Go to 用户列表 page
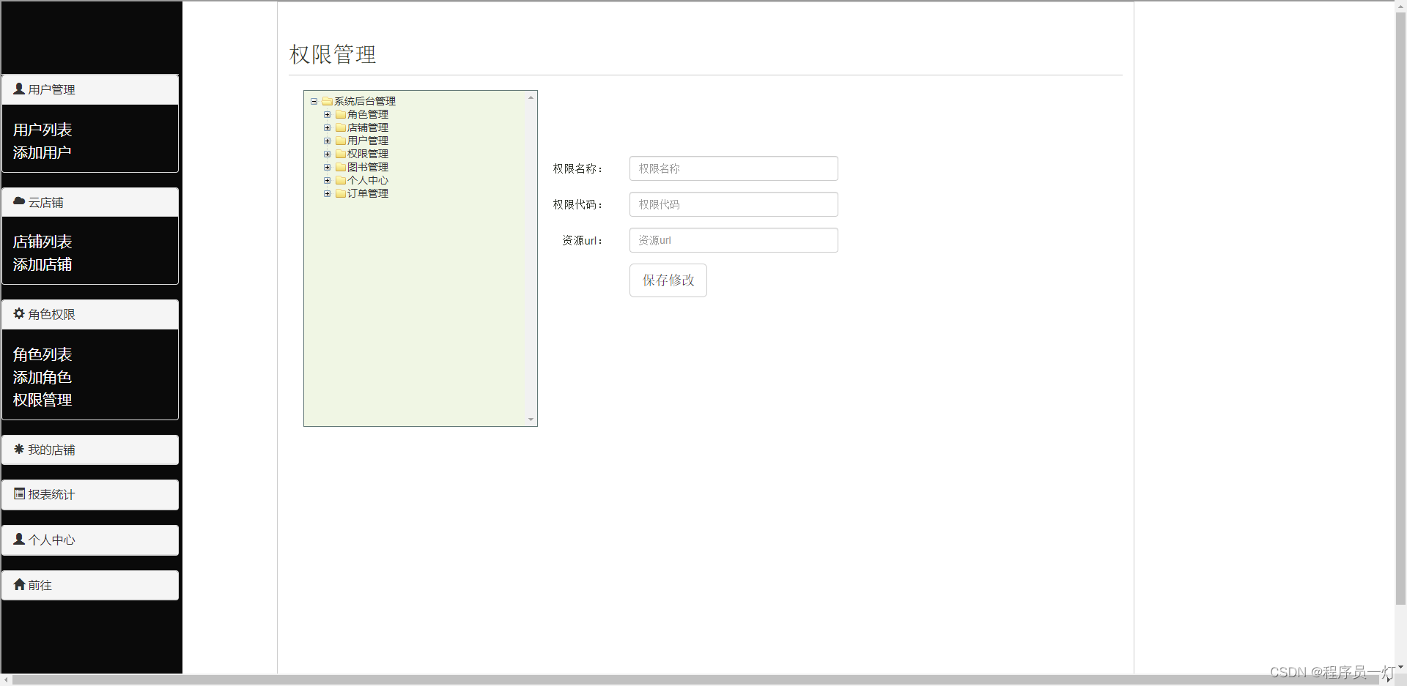 click(43, 130)
